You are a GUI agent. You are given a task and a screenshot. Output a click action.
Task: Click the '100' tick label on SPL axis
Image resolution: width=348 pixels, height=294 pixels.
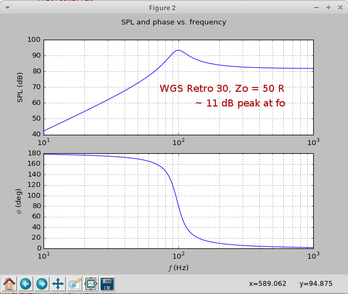tap(34, 40)
